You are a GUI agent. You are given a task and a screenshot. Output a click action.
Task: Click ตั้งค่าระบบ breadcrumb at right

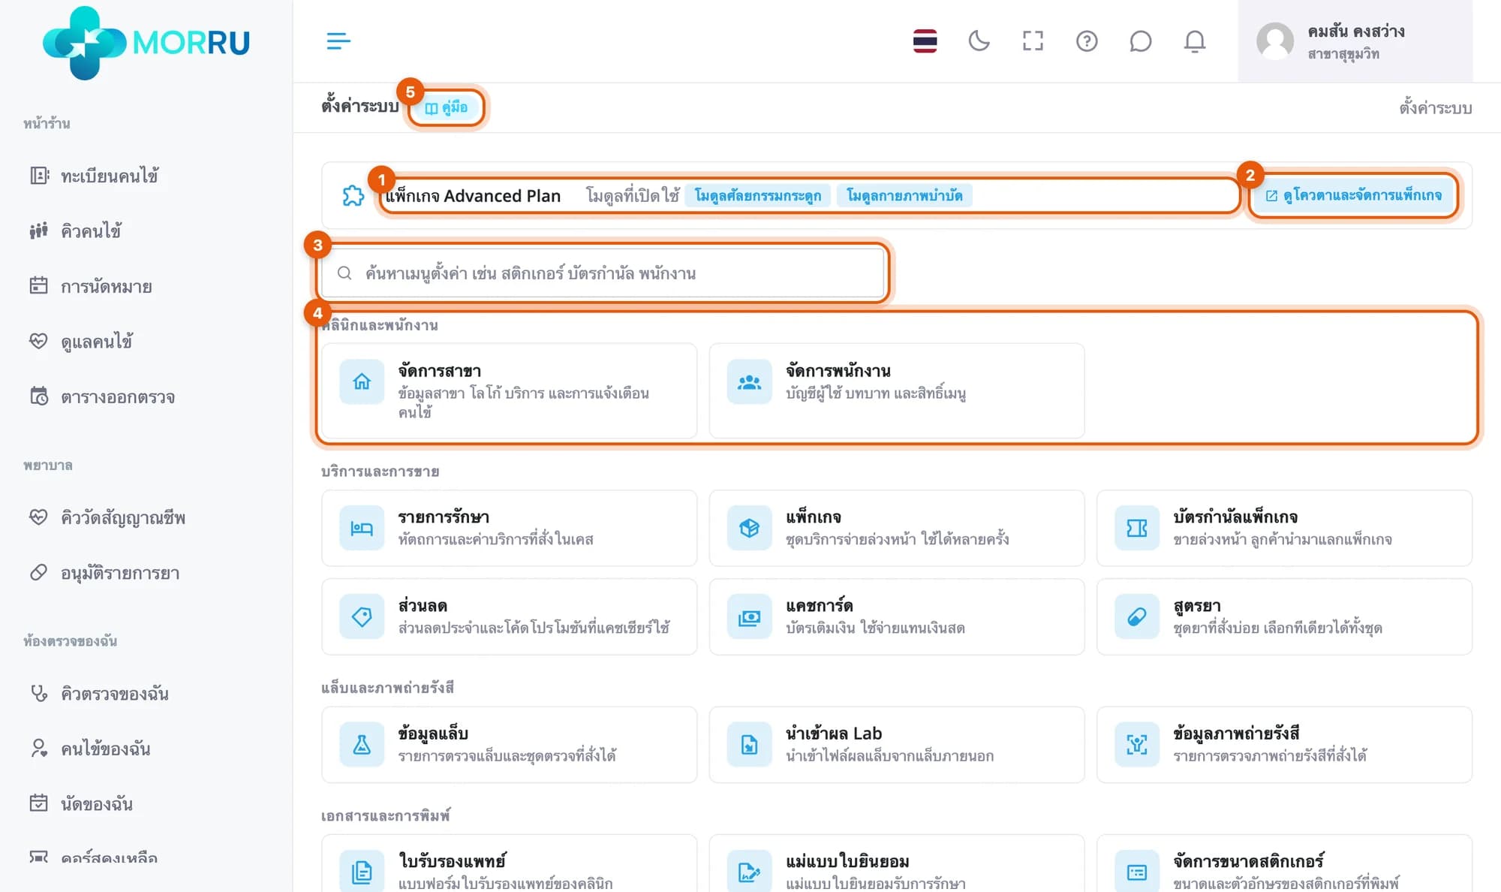point(1435,108)
